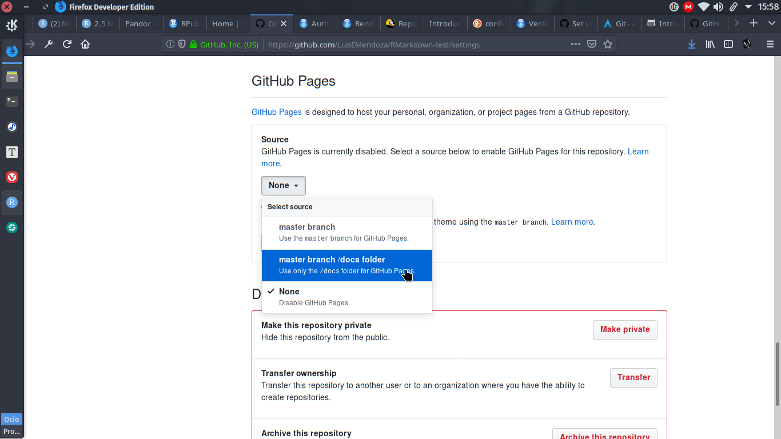The height and width of the screenshot is (439, 781).
Task: Switch to the Home tab
Action: 228,23
